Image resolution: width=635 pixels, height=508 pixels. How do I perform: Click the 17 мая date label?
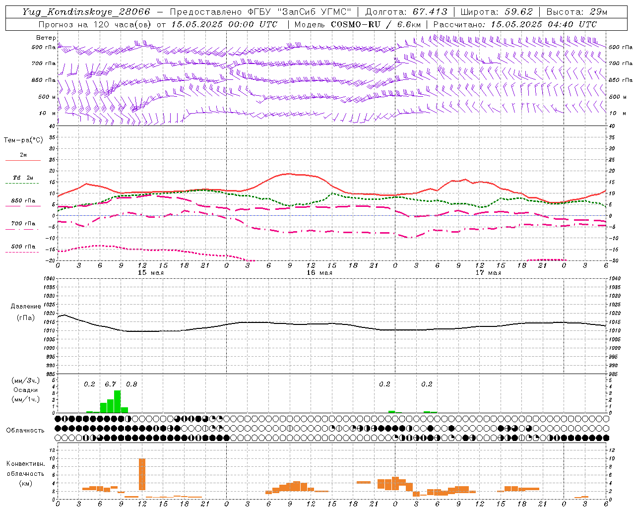pos(488,273)
